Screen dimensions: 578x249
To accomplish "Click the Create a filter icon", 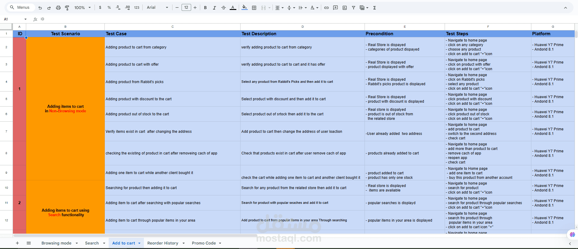I will click(x=354, y=8).
